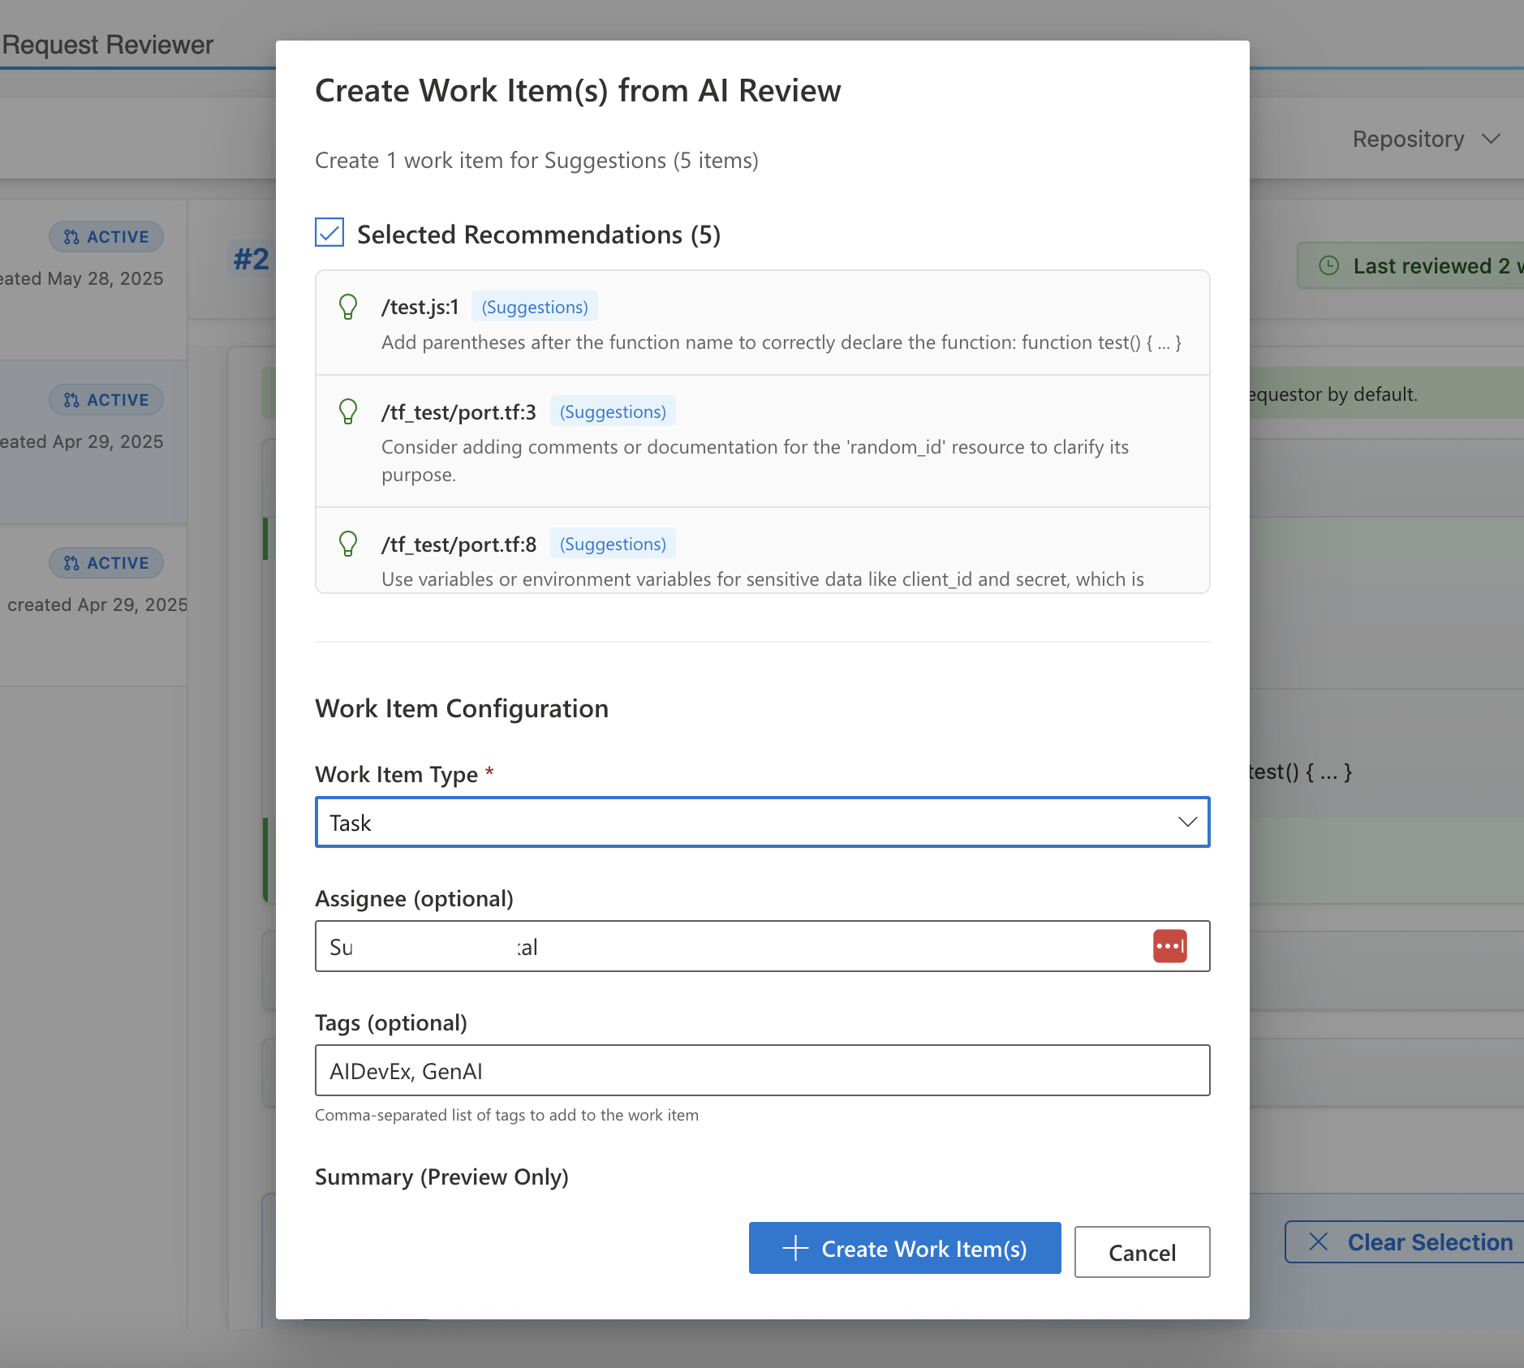Click the X icon on Clear Selection
The image size is (1524, 1368).
(x=1317, y=1241)
